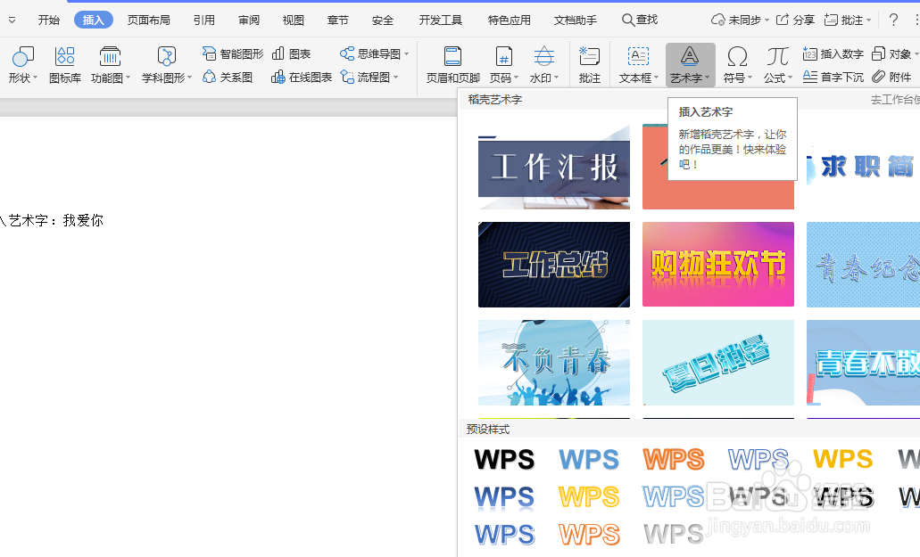
Task: Choose the 夏日销暑 WordArt template
Action: tap(718, 363)
